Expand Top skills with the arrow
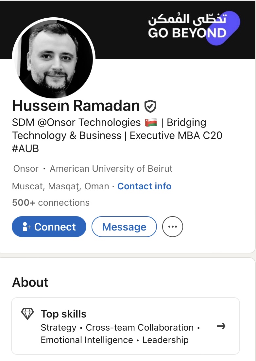Viewport: 256px width, 361px height. pyautogui.click(x=221, y=326)
